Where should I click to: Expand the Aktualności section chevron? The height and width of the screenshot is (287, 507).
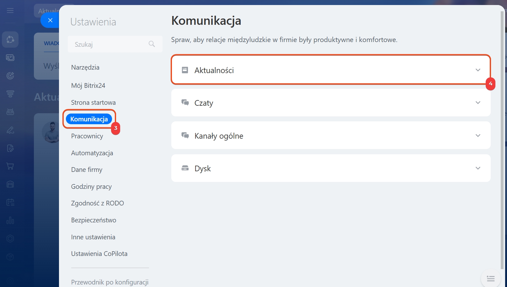478,70
